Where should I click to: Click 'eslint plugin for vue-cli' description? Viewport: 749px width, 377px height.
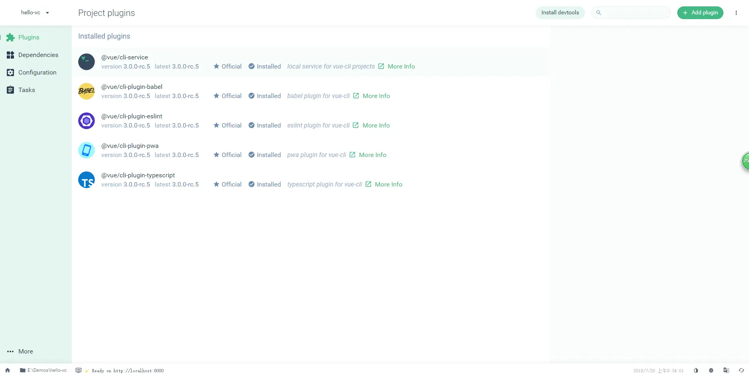pyautogui.click(x=318, y=126)
